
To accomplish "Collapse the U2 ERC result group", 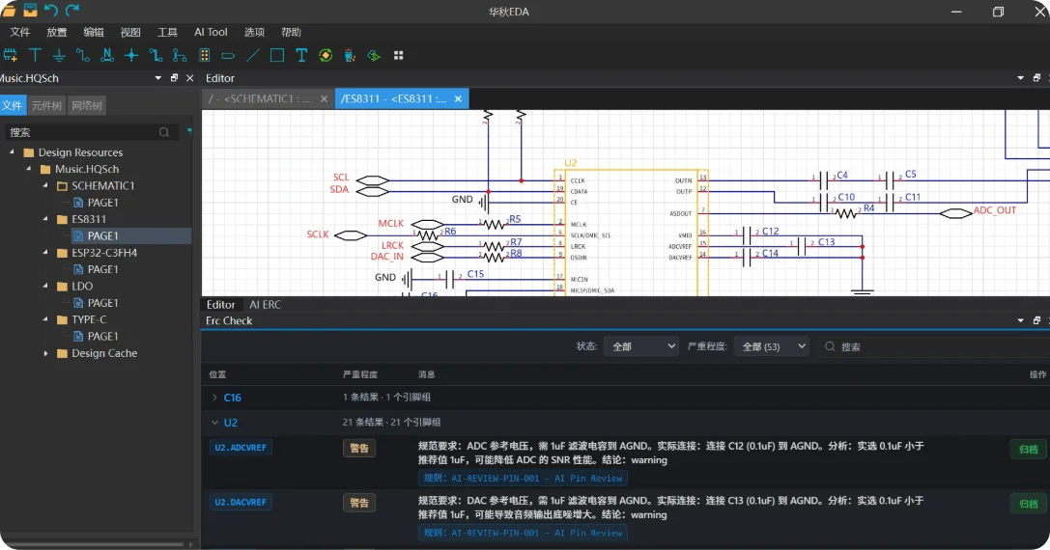I will tap(214, 423).
